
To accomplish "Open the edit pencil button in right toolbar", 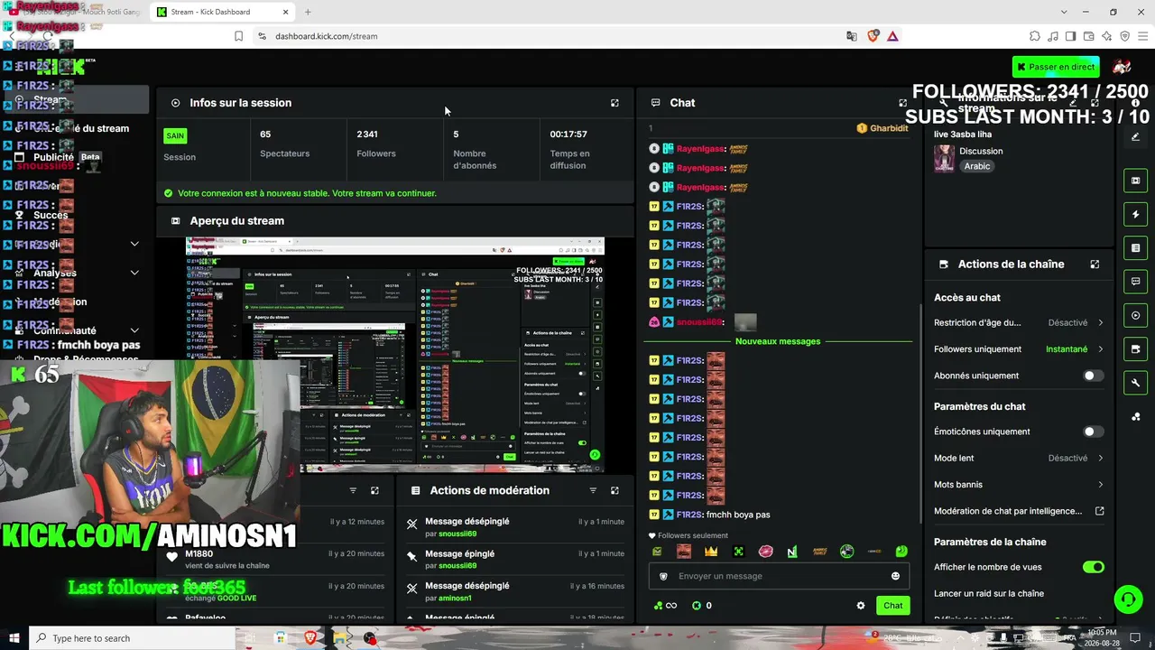I will [x=1135, y=137].
